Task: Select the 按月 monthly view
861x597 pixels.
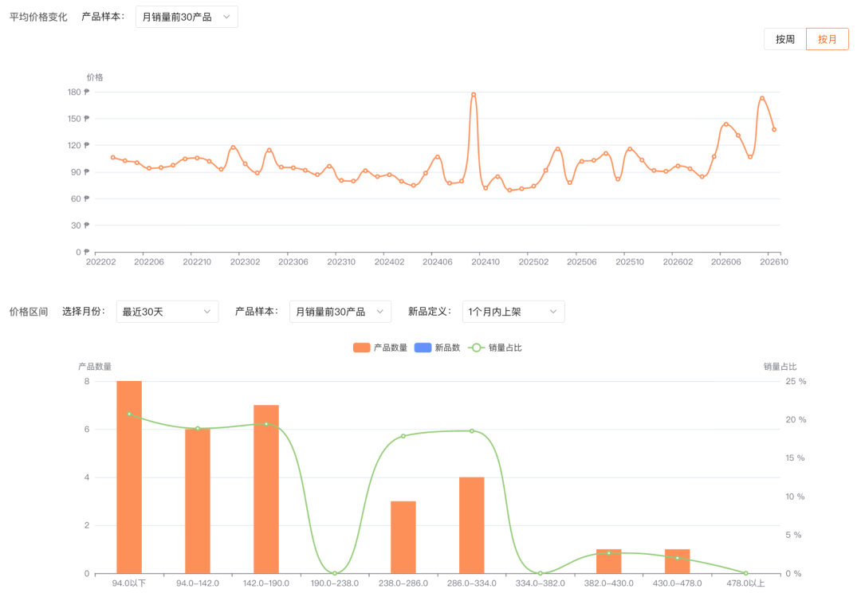Action: click(827, 39)
